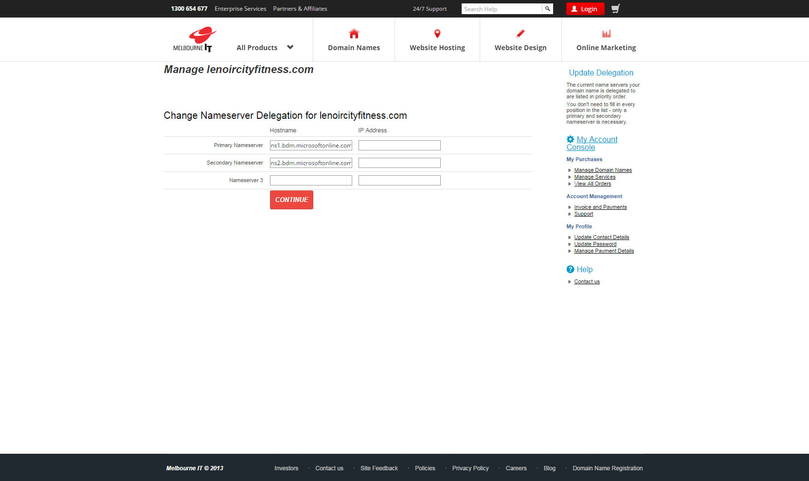Screen dimensions: 809x481
Task: Open the footer Site Feedback link
Action: (x=379, y=468)
